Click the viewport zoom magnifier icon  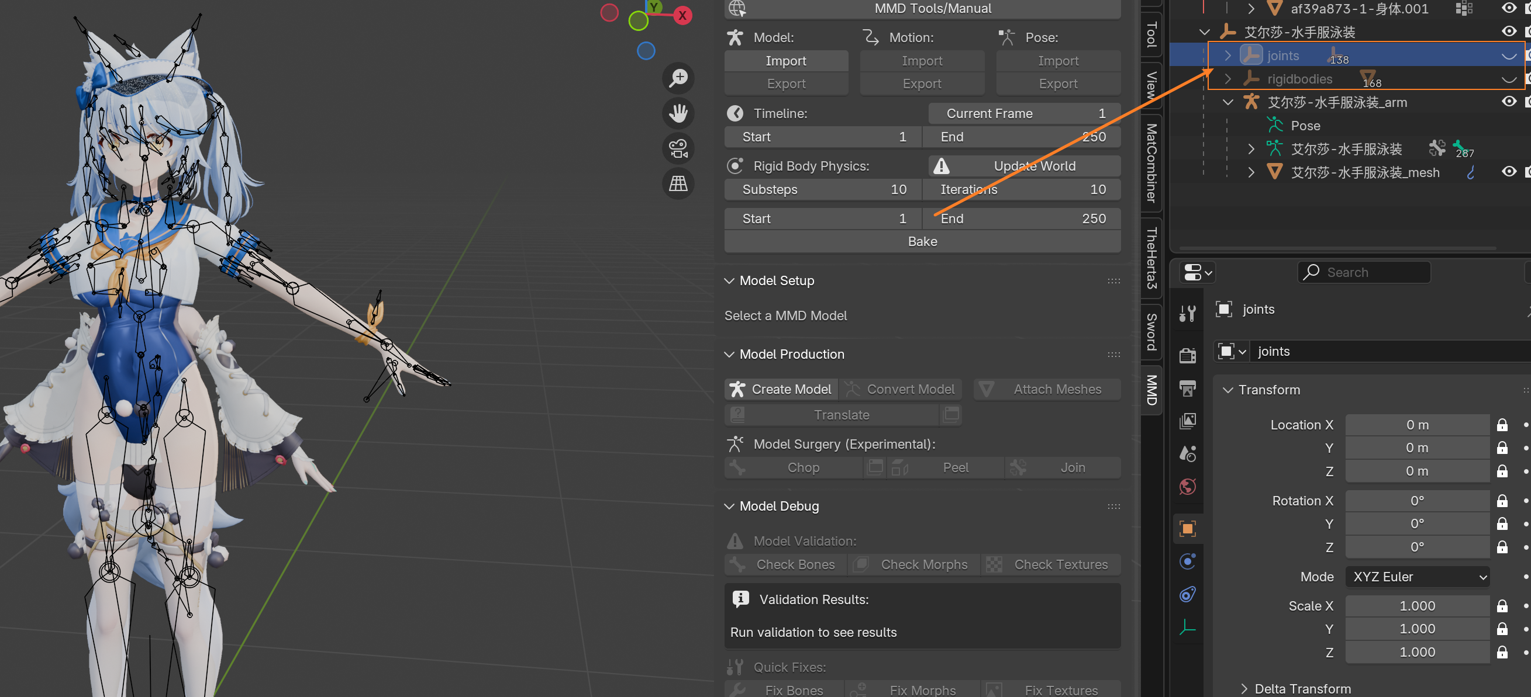coord(678,78)
